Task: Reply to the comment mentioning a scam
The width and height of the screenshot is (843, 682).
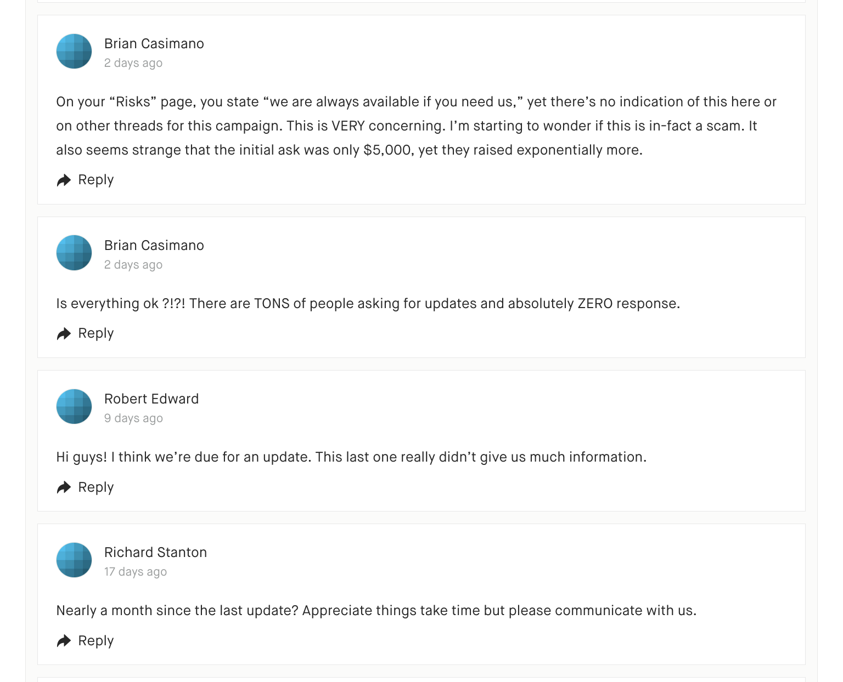Action: tap(96, 180)
